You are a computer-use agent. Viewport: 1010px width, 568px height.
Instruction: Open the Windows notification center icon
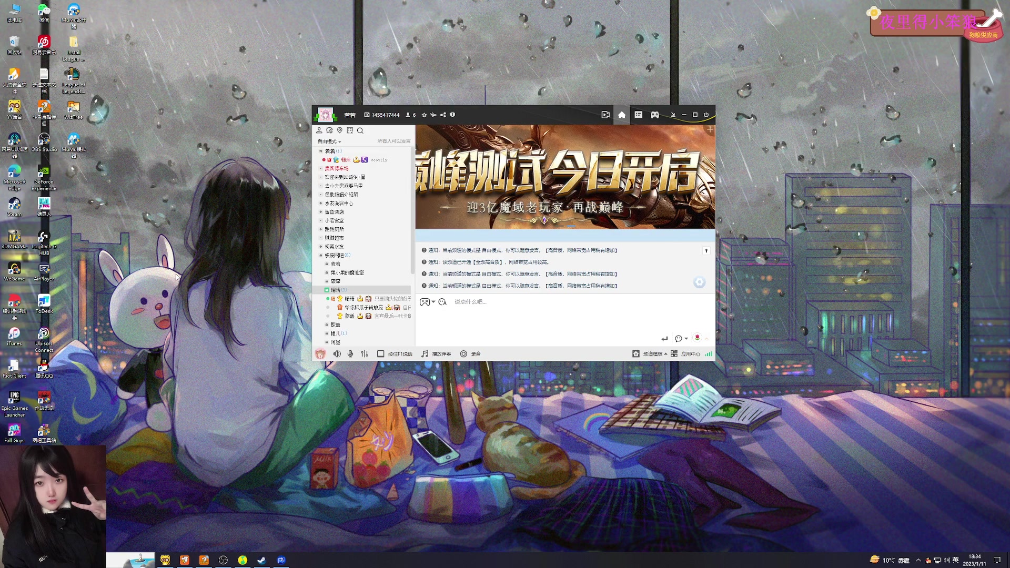coord(997,560)
